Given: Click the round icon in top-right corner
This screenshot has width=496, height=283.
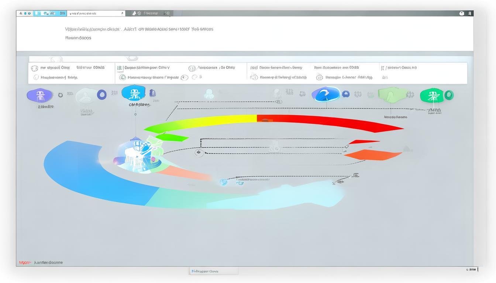Looking at the screenshot, I should (x=462, y=13).
